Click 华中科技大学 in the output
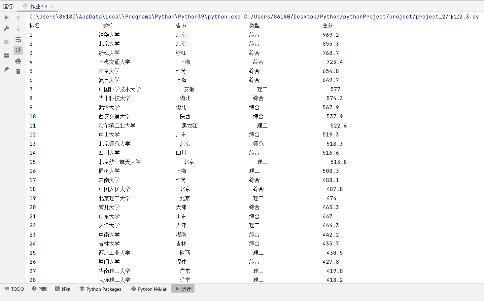 [x=114, y=98]
